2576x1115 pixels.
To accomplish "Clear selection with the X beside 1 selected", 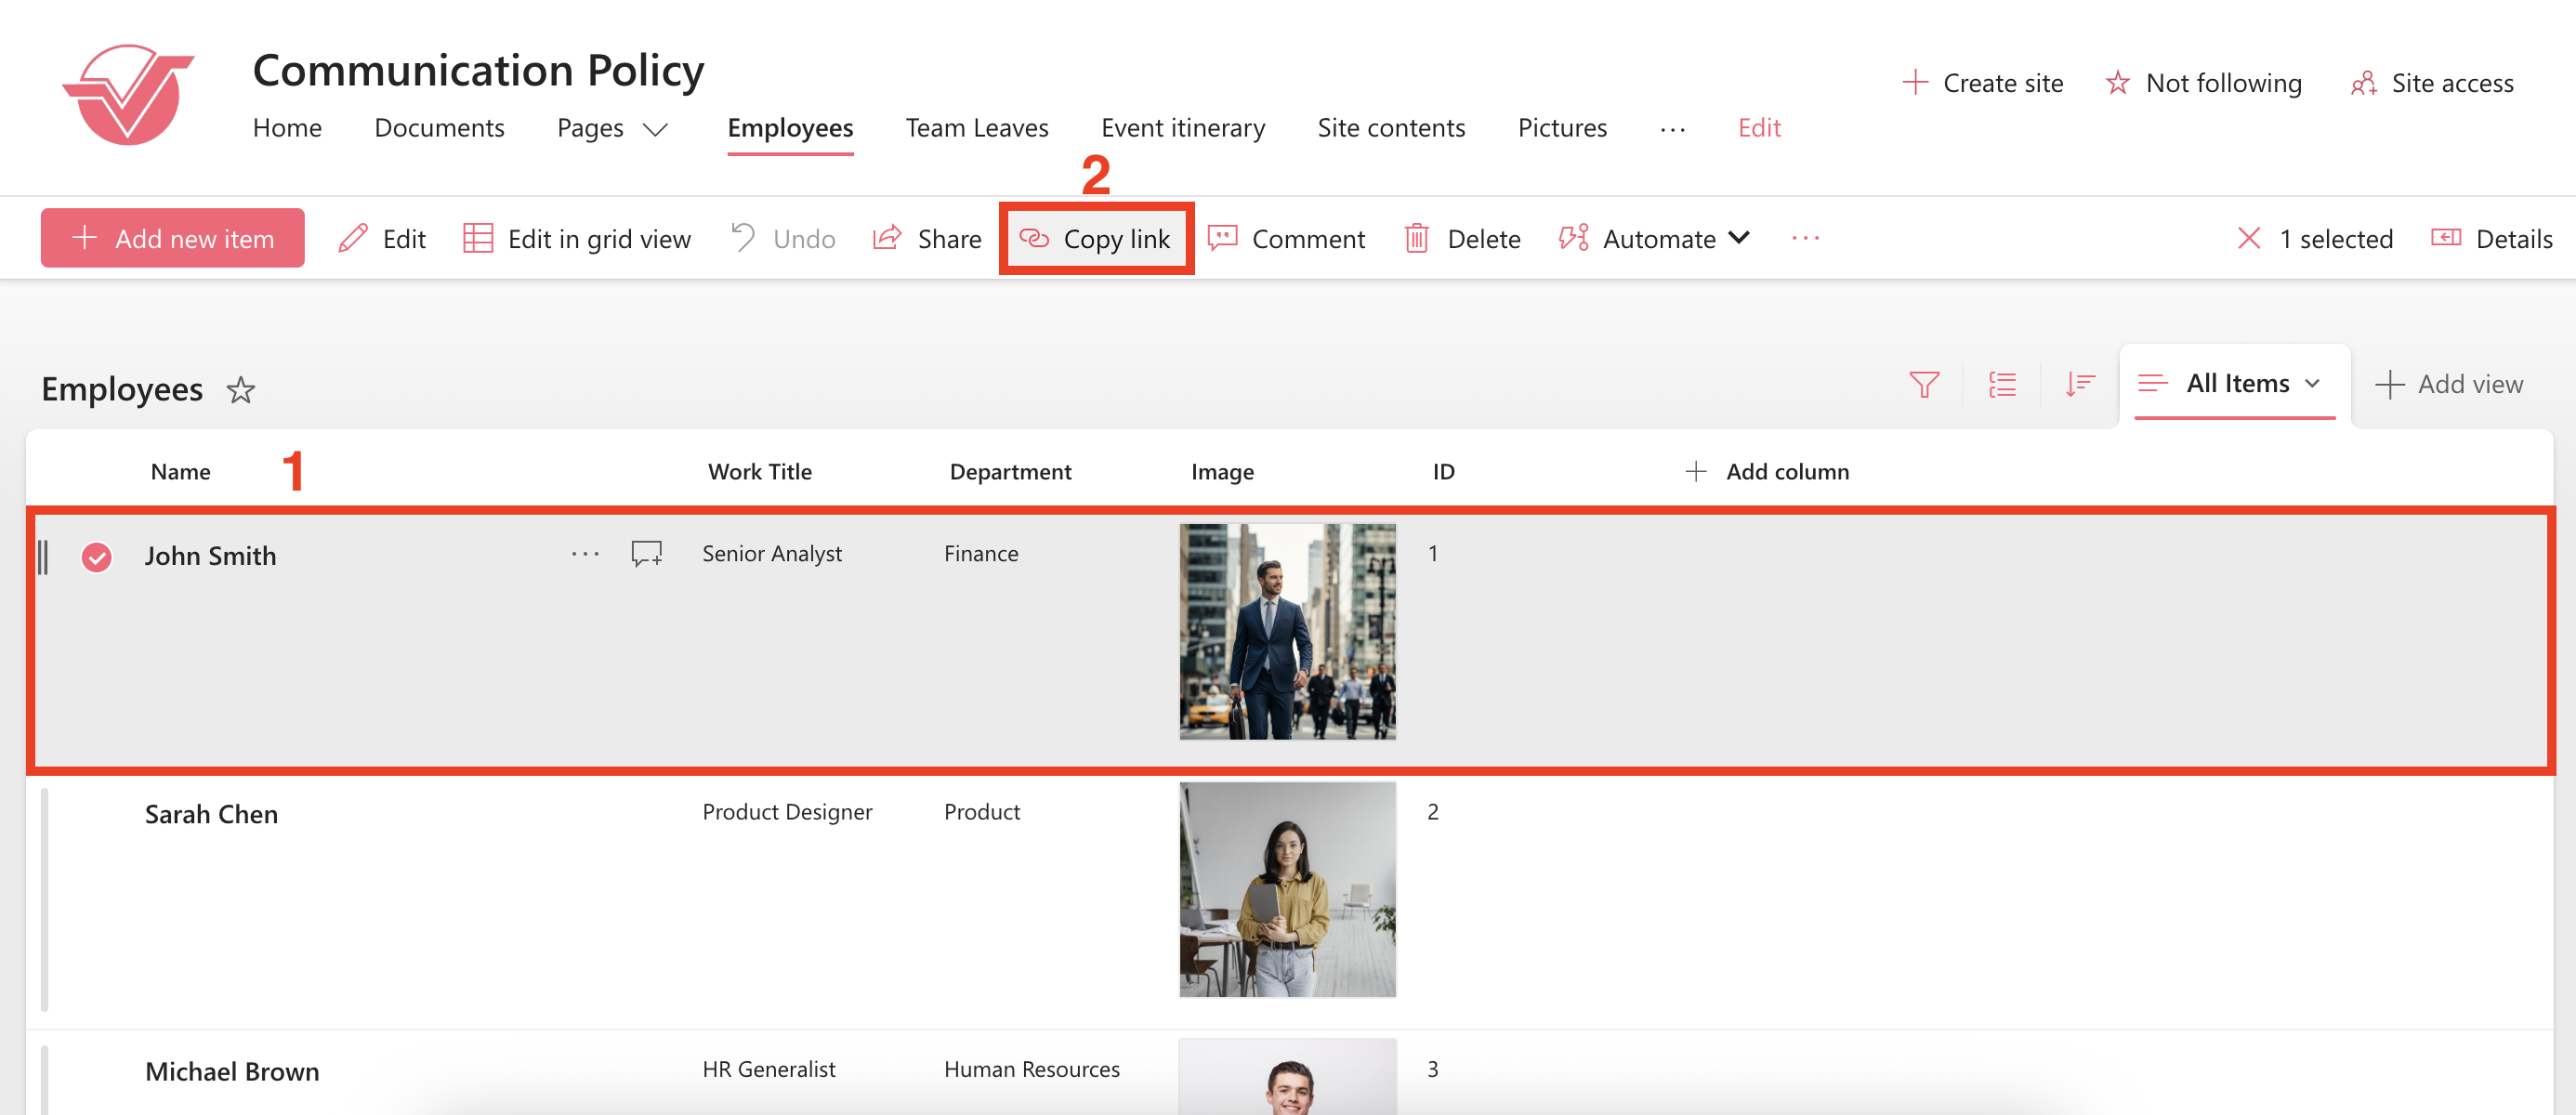I will (x=2248, y=238).
